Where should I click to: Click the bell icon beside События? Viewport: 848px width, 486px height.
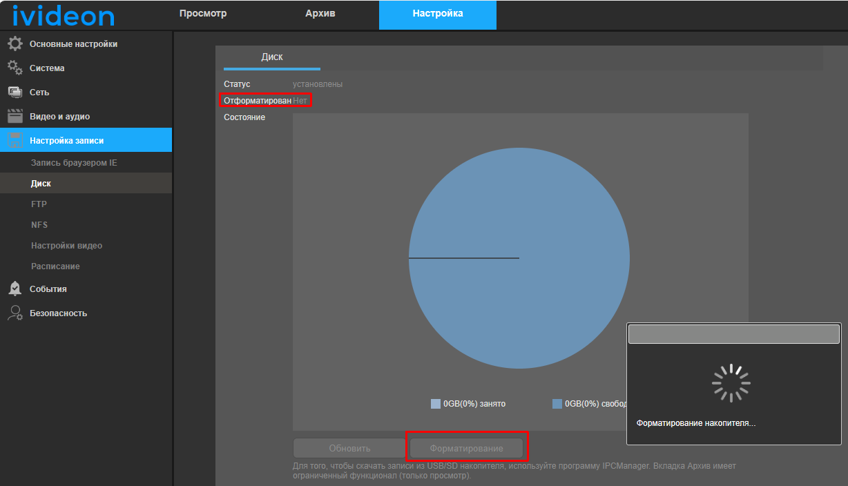pyautogui.click(x=15, y=289)
